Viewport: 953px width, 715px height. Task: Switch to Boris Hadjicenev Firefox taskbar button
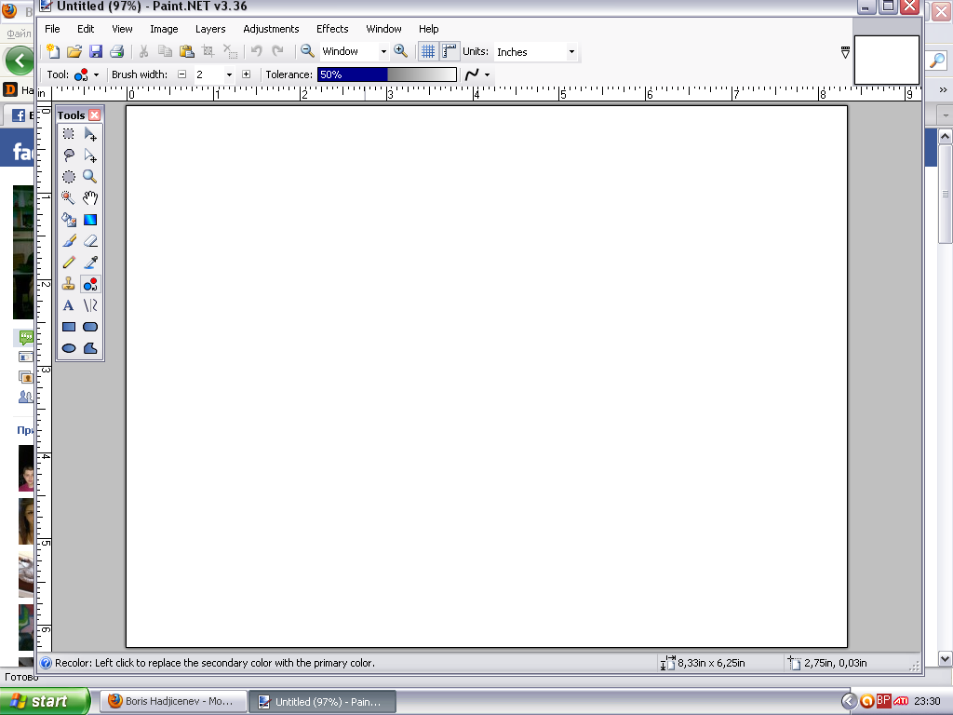click(x=173, y=701)
